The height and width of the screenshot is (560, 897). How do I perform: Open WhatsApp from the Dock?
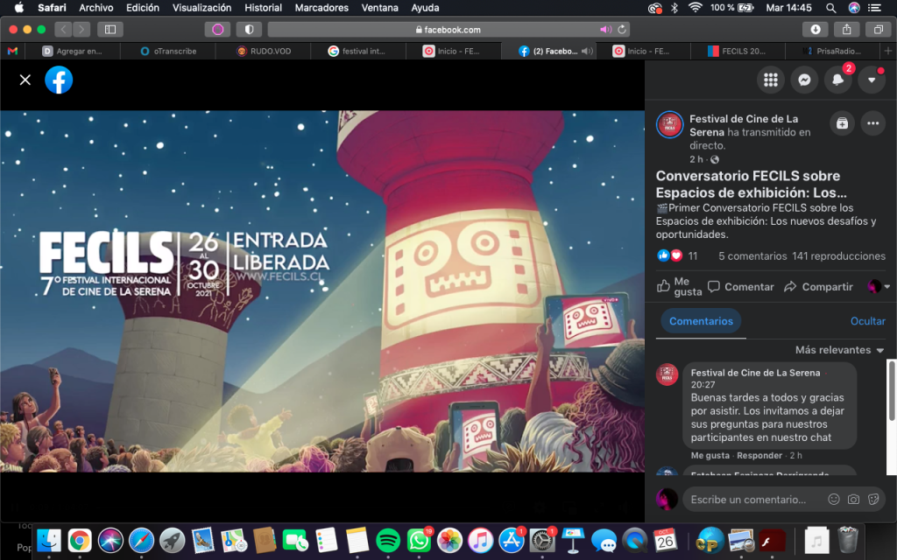pyautogui.click(x=419, y=540)
